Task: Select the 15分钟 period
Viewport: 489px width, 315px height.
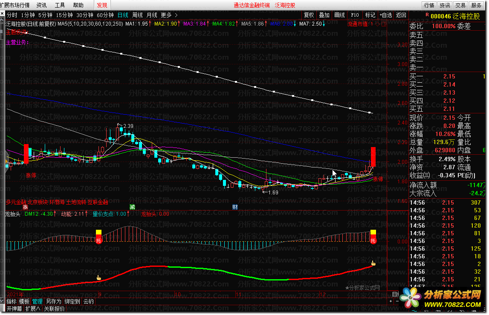Action: pos(64,15)
